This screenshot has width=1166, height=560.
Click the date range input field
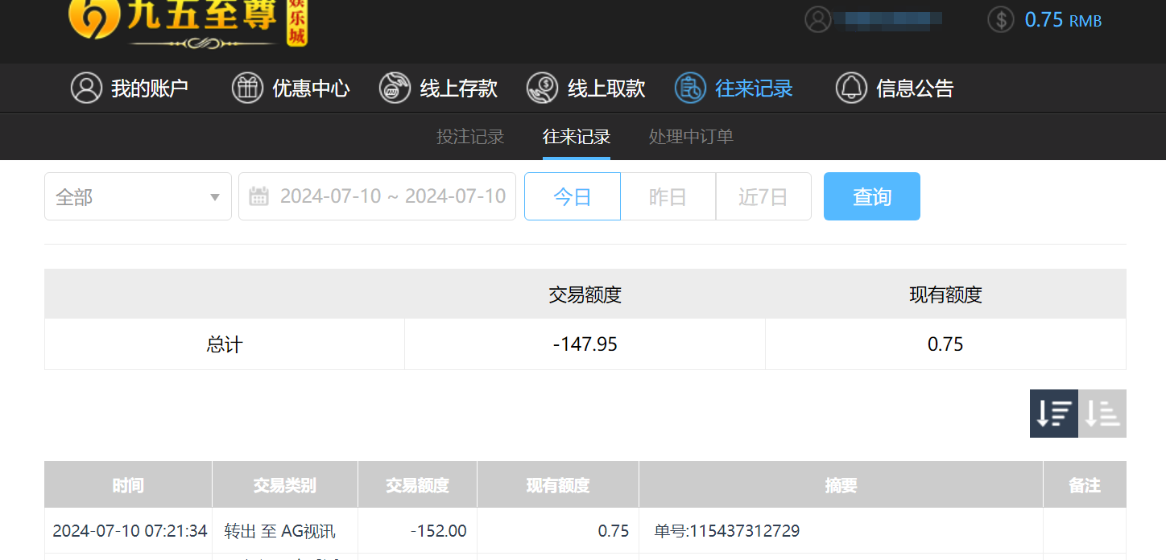click(392, 196)
